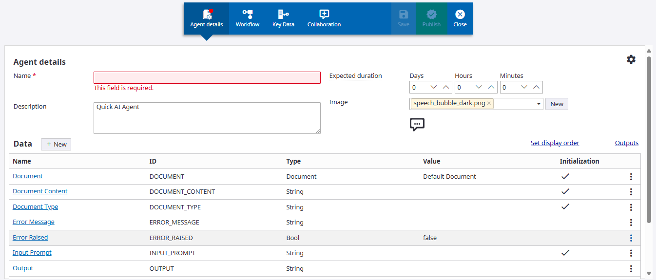The width and height of the screenshot is (656, 280).
Task: Remove speech_bubble_dark.png image tag
Action: (x=489, y=104)
